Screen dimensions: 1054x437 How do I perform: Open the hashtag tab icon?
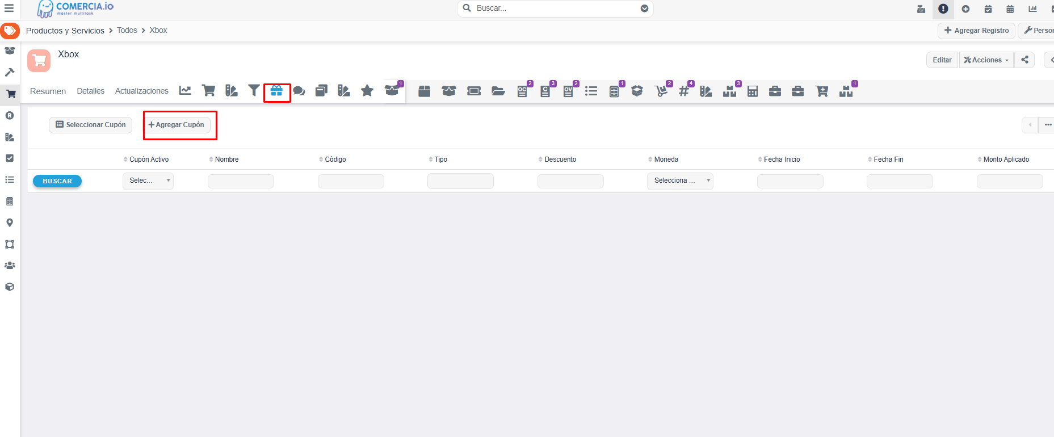pos(684,91)
